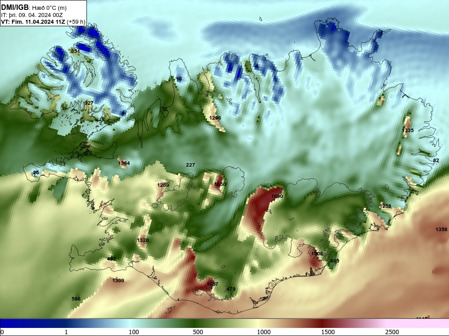Click the legend label 1000
This screenshot has width=449, height=336.
[x=264, y=332]
